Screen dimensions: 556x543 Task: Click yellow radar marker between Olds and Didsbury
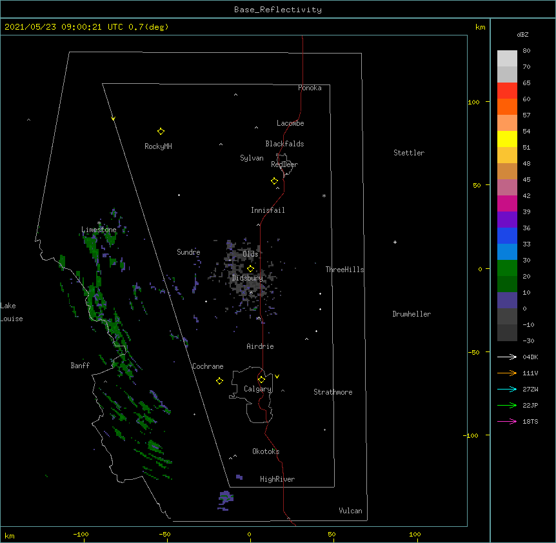click(250, 269)
